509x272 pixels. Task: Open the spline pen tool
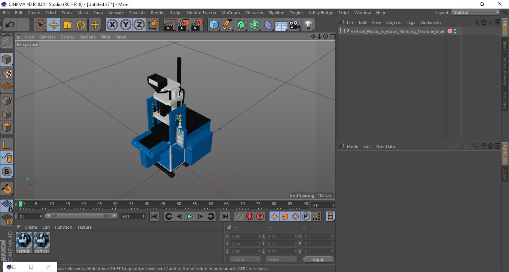(x=228, y=25)
